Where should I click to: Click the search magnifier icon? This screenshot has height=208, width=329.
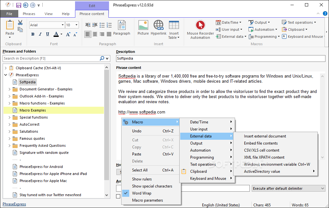(102, 58)
